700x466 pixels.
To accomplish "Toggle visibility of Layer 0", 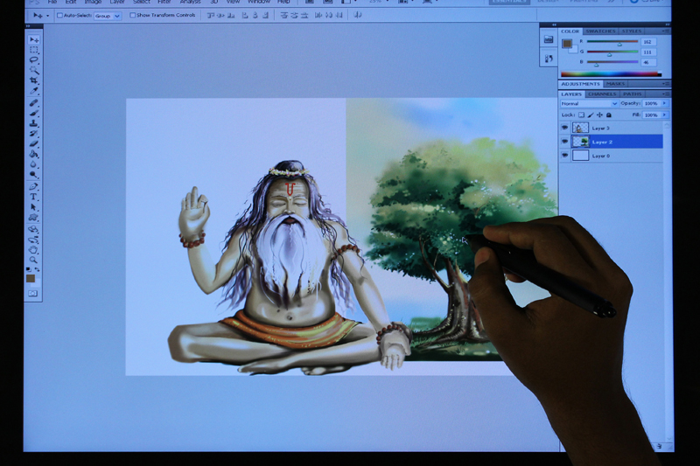I will (564, 156).
